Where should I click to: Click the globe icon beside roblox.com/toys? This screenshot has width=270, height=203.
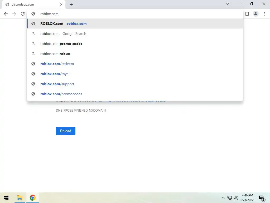pyautogui.click(x=33, y=74)
